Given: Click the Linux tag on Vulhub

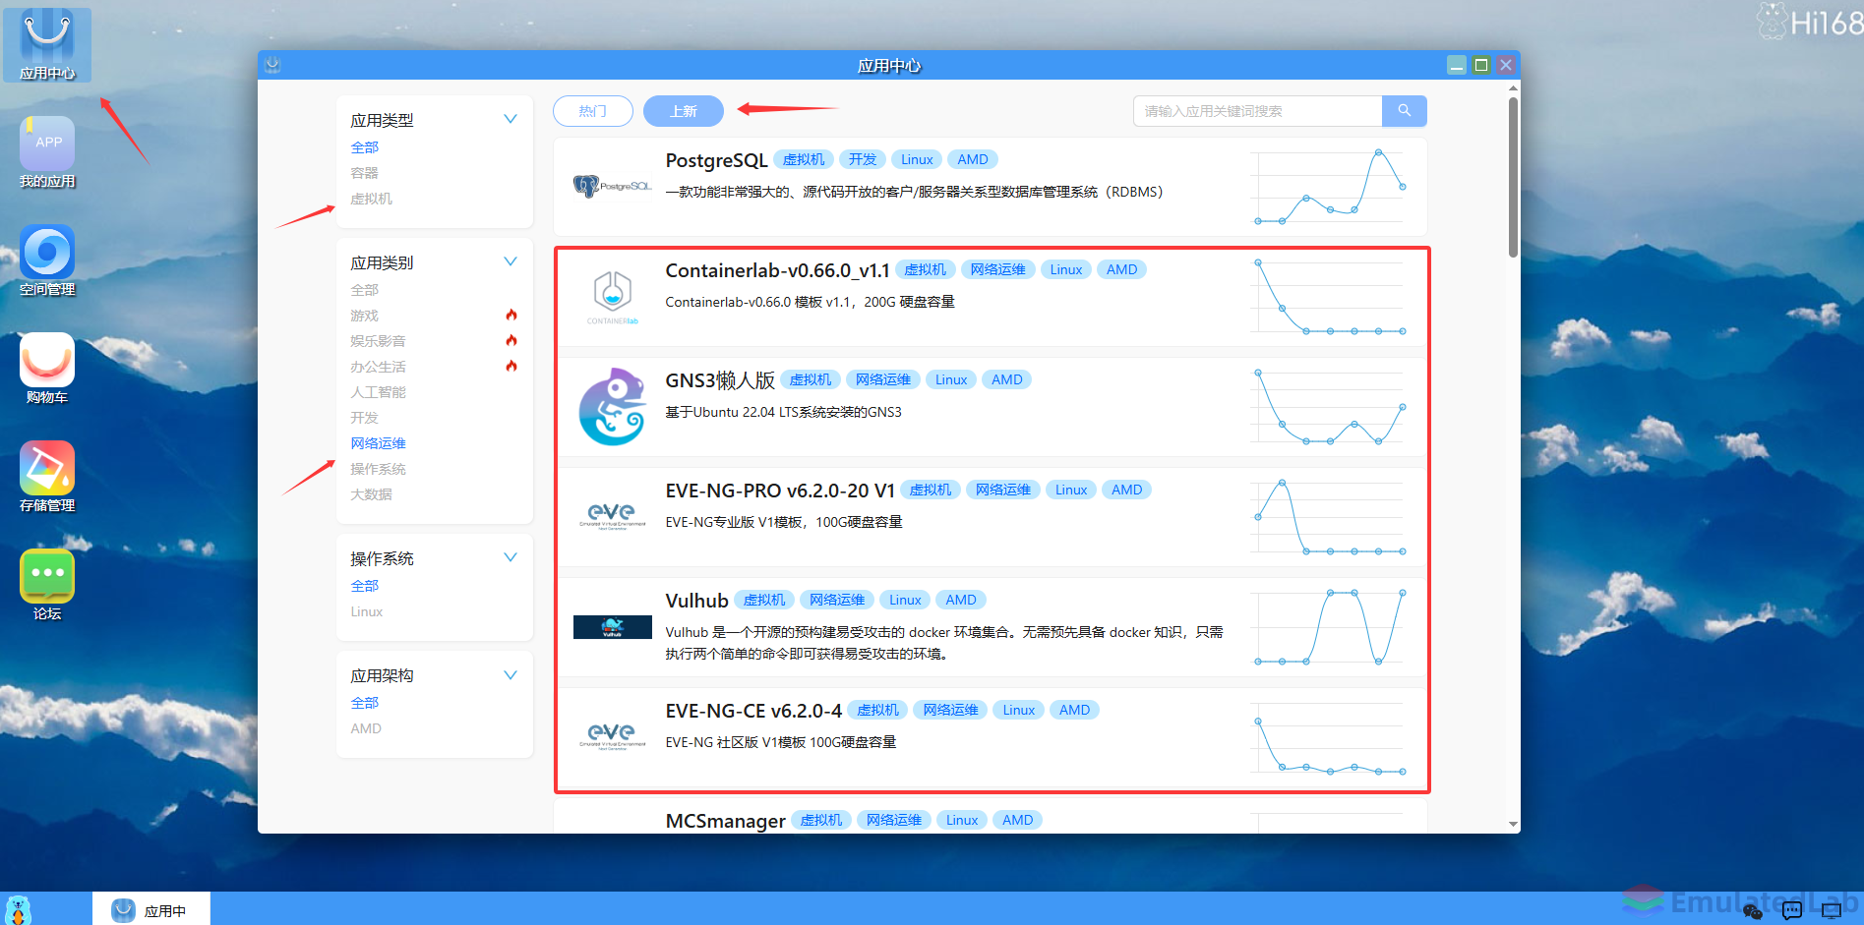Looking at the screenshot, I should [905, 600].
